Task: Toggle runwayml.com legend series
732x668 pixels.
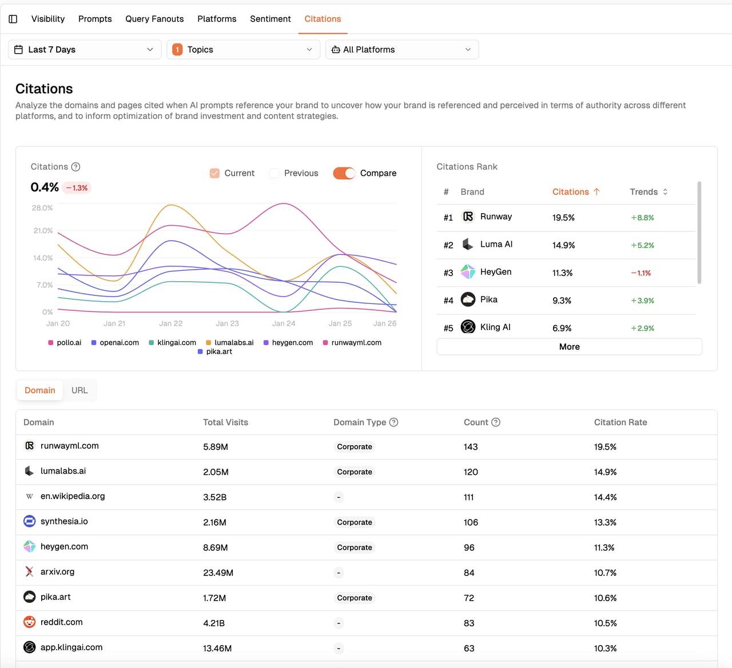Action: 352,343
